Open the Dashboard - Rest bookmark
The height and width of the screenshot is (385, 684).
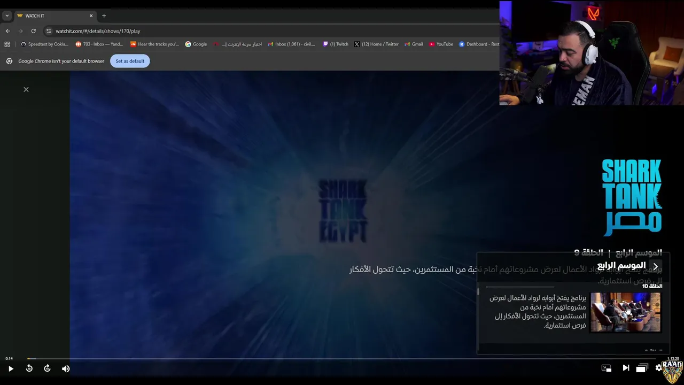click(x=479, y=44)
